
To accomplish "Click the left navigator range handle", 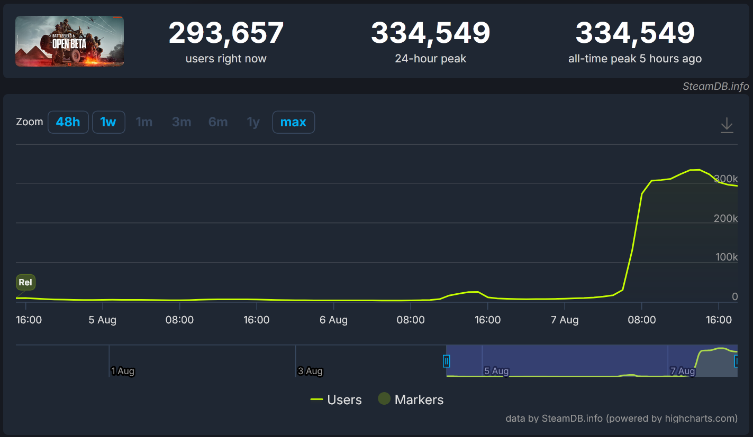I will 447,361.
